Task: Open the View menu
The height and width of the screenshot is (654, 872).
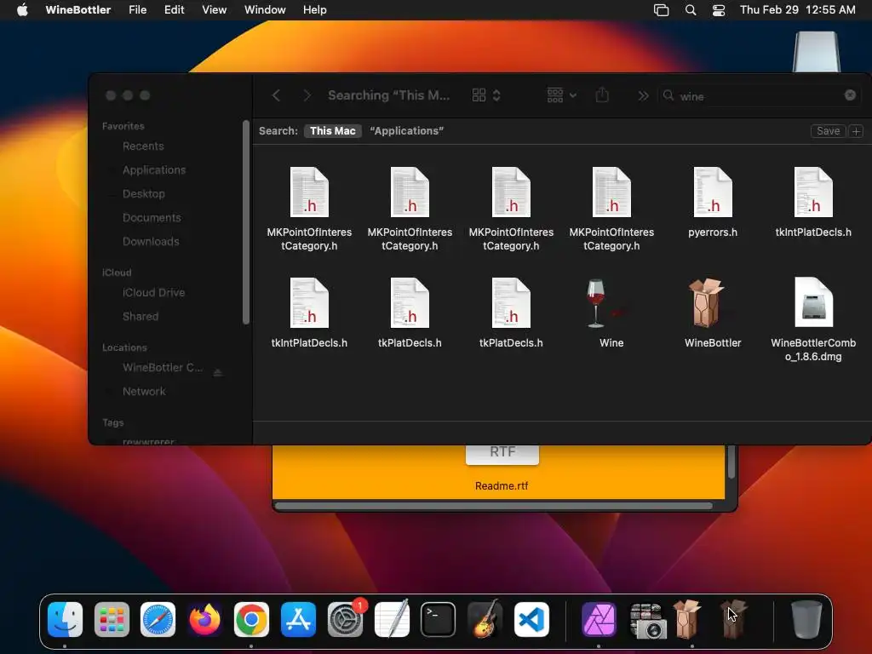Action: click(214, 10)
